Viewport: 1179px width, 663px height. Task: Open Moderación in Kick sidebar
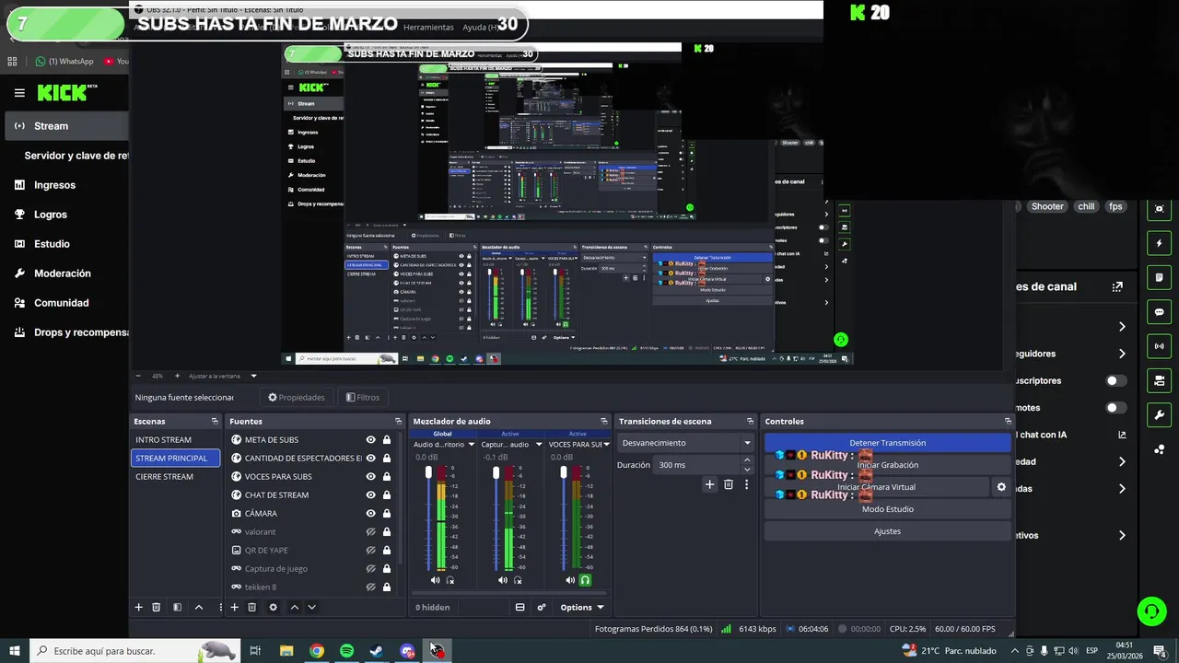click(62, 273)
